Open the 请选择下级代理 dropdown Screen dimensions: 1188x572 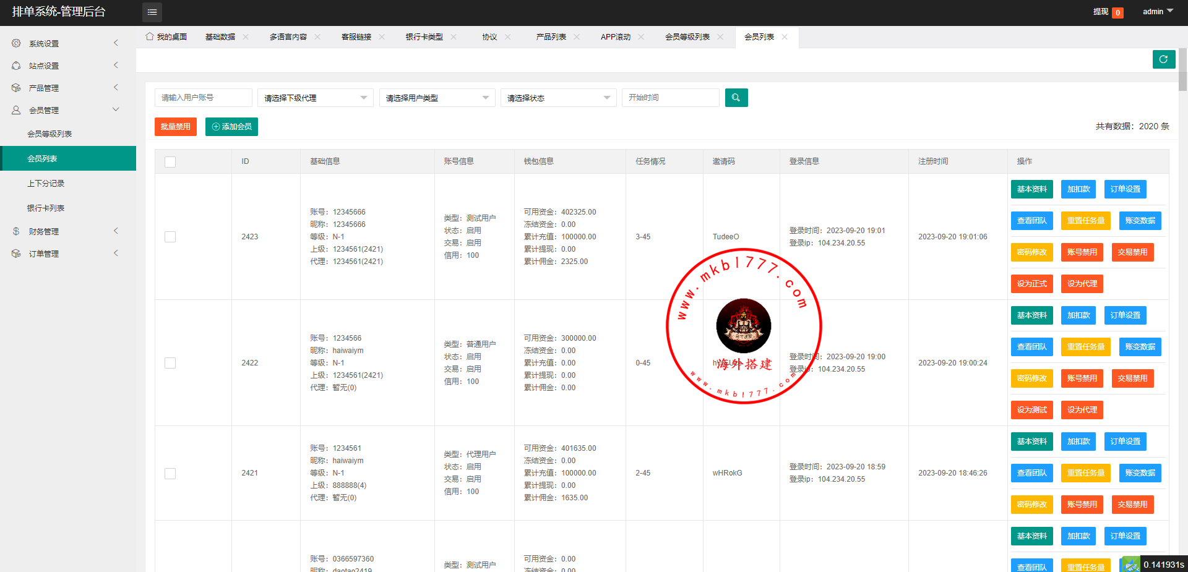[x=316, y=98]
